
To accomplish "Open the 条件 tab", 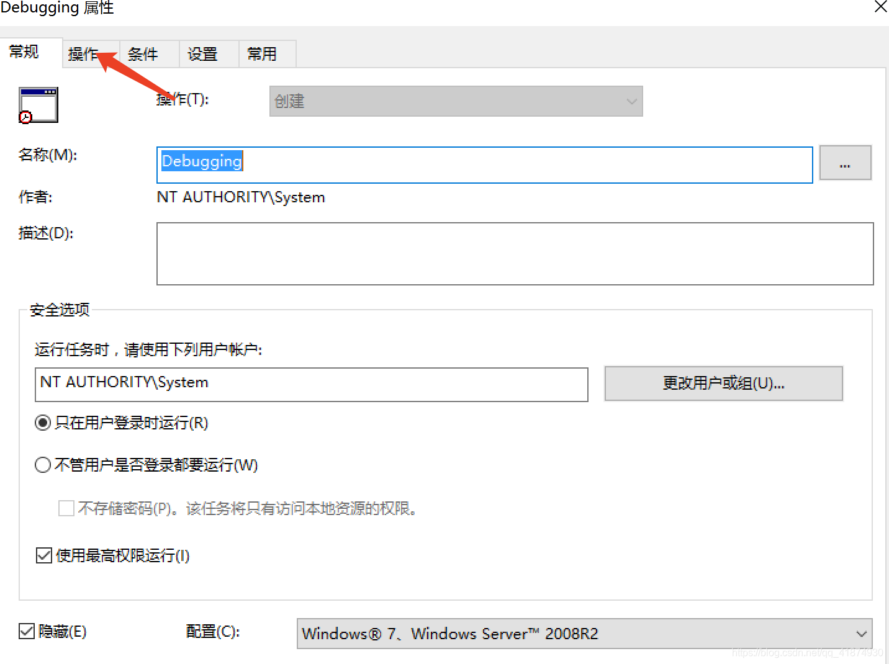I will tap(149, 54).
